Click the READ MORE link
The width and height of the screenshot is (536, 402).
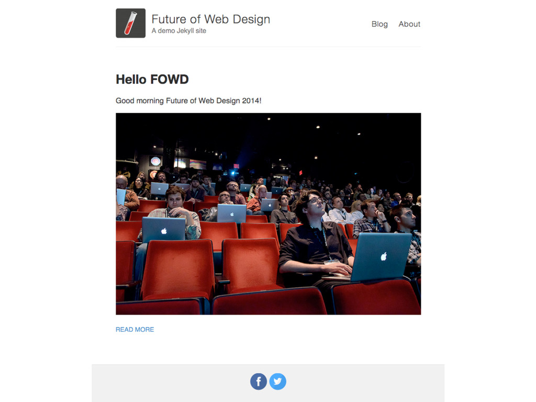[135, 330]
